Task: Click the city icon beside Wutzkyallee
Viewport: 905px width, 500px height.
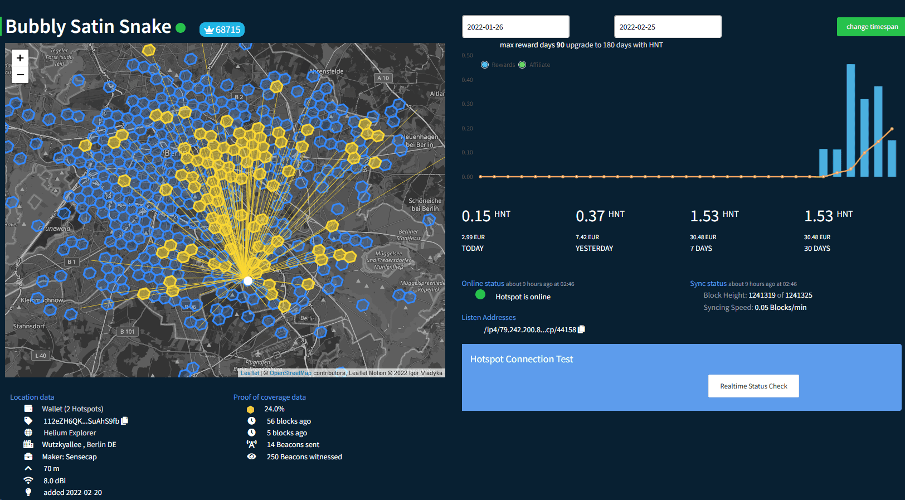Action: (28, 444)
